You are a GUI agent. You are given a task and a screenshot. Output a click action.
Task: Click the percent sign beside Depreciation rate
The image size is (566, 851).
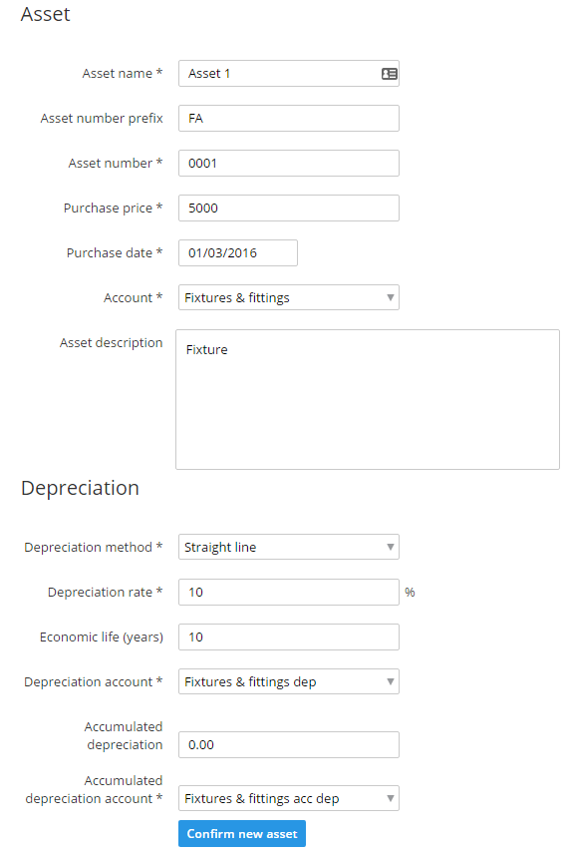tap(410, 593)
